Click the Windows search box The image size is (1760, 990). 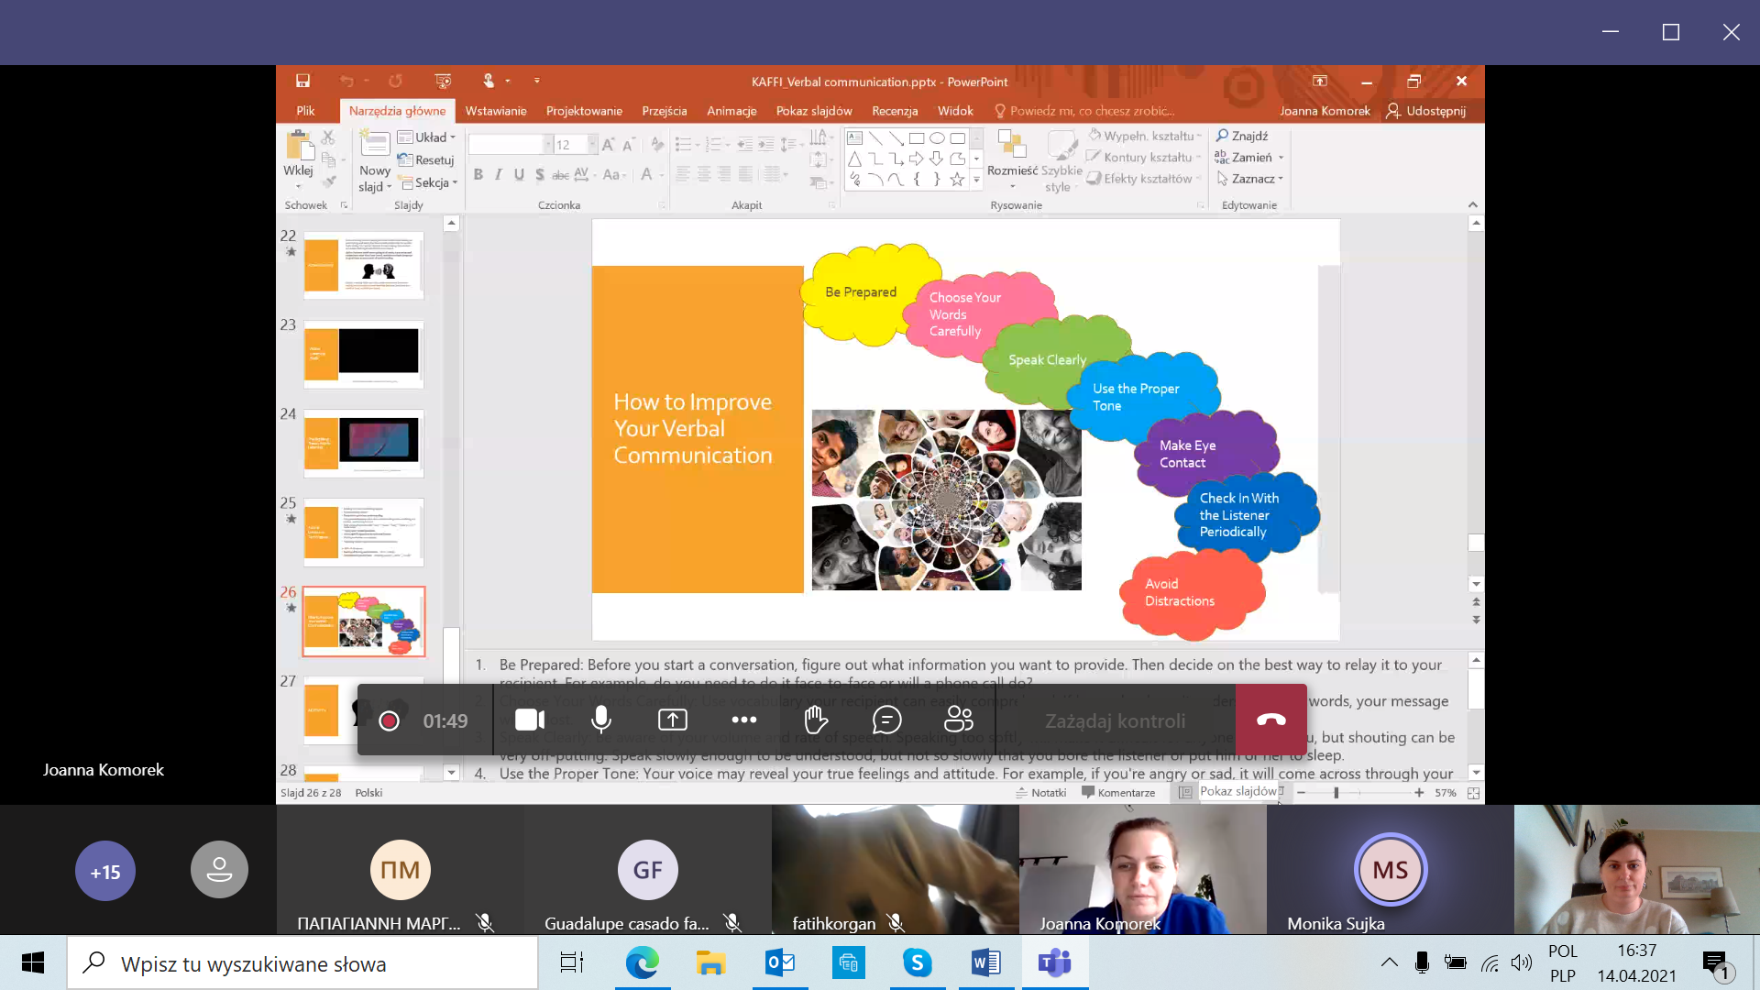pos(302,963)
